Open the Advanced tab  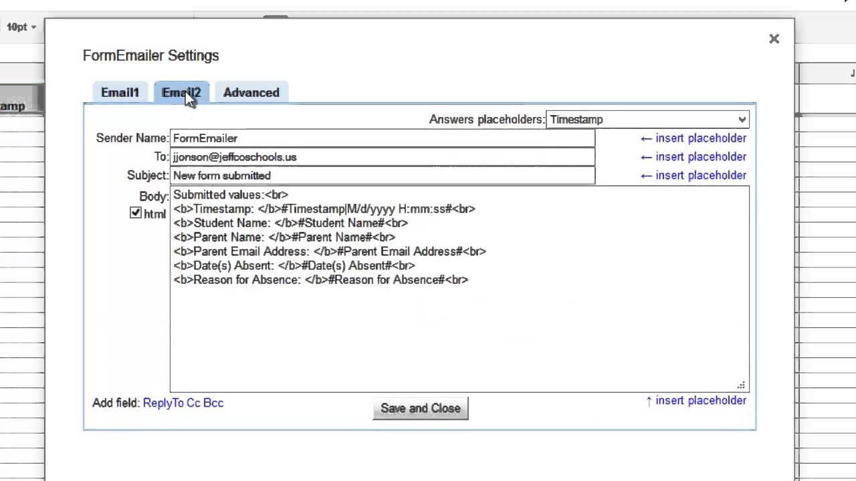(x=251, y=92)
